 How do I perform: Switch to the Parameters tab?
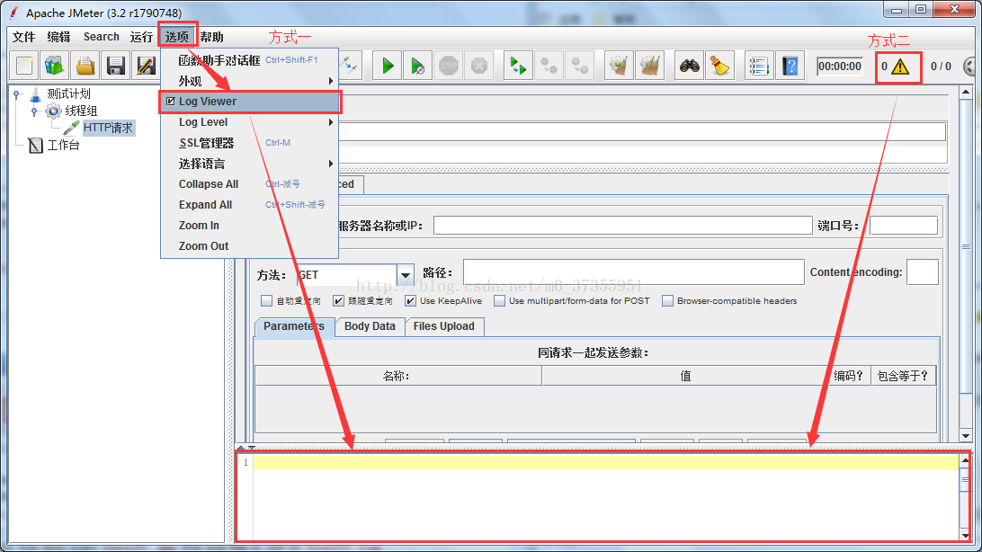294,326
